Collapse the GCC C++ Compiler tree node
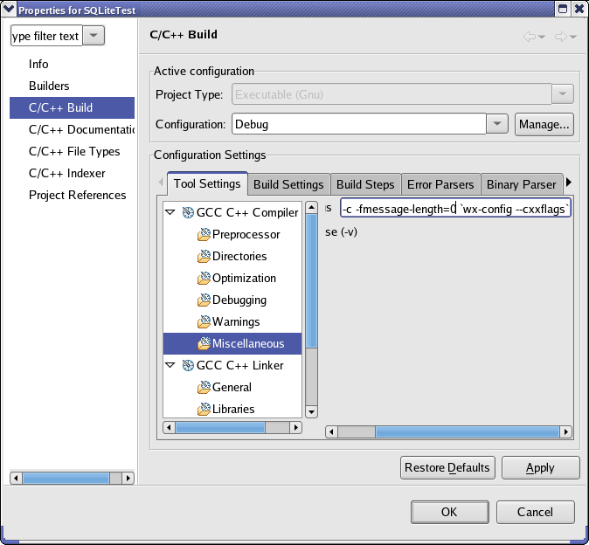The width and height of the screenshot is (589, 545). [170, 212]
